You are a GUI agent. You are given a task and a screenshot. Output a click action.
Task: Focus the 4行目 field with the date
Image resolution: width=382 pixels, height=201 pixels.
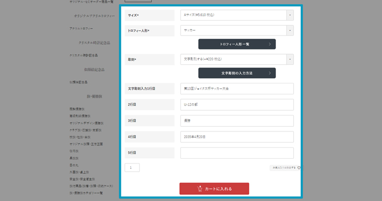tap(237, 137)
